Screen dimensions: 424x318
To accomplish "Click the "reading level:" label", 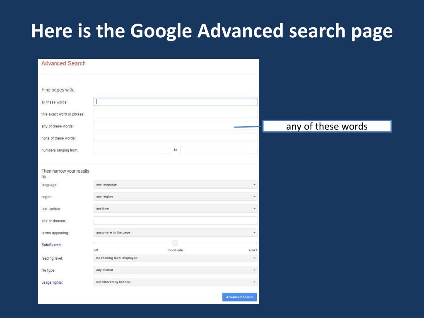I will (52, 258).
